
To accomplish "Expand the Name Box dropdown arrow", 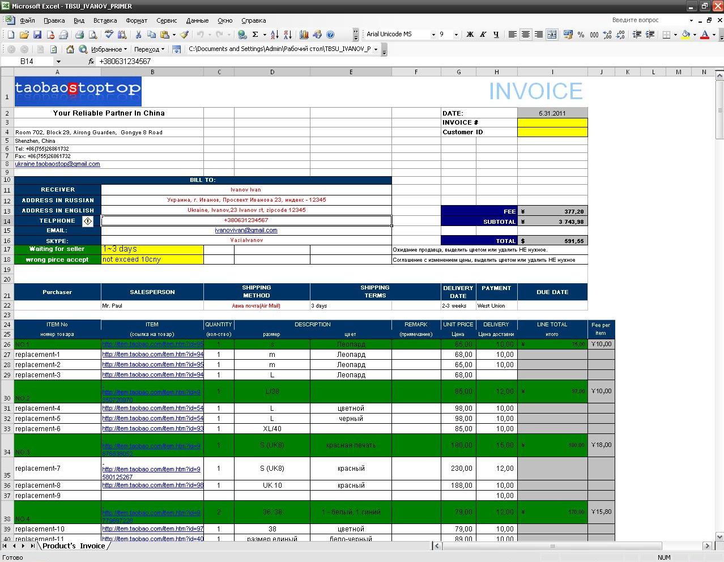I will coord(58,61).
